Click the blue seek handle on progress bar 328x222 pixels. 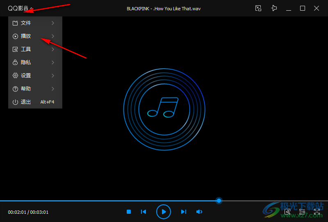219,201
